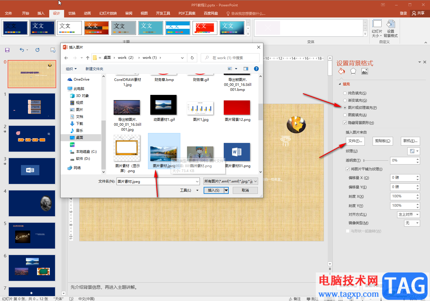
Task: Select 音乐 folder in navigation tree
Action: click(x=77, y=131)
